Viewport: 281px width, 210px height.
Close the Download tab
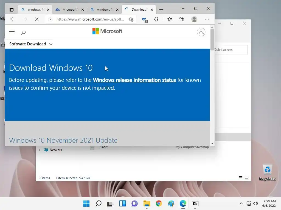pos(152,10)
